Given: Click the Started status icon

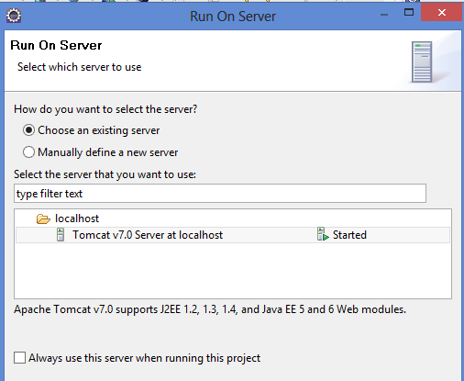Looking at the screenshot, I should point(323,234).
